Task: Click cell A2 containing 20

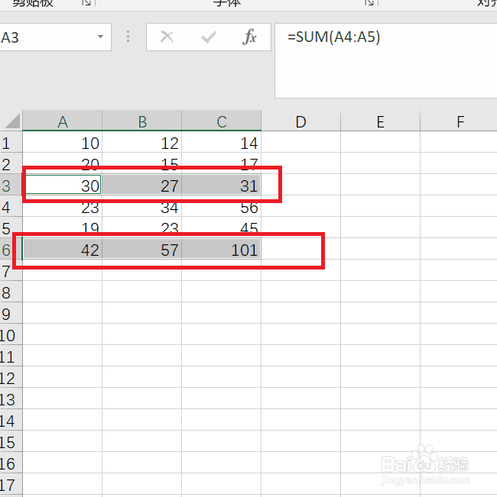Action: [63, 163]
